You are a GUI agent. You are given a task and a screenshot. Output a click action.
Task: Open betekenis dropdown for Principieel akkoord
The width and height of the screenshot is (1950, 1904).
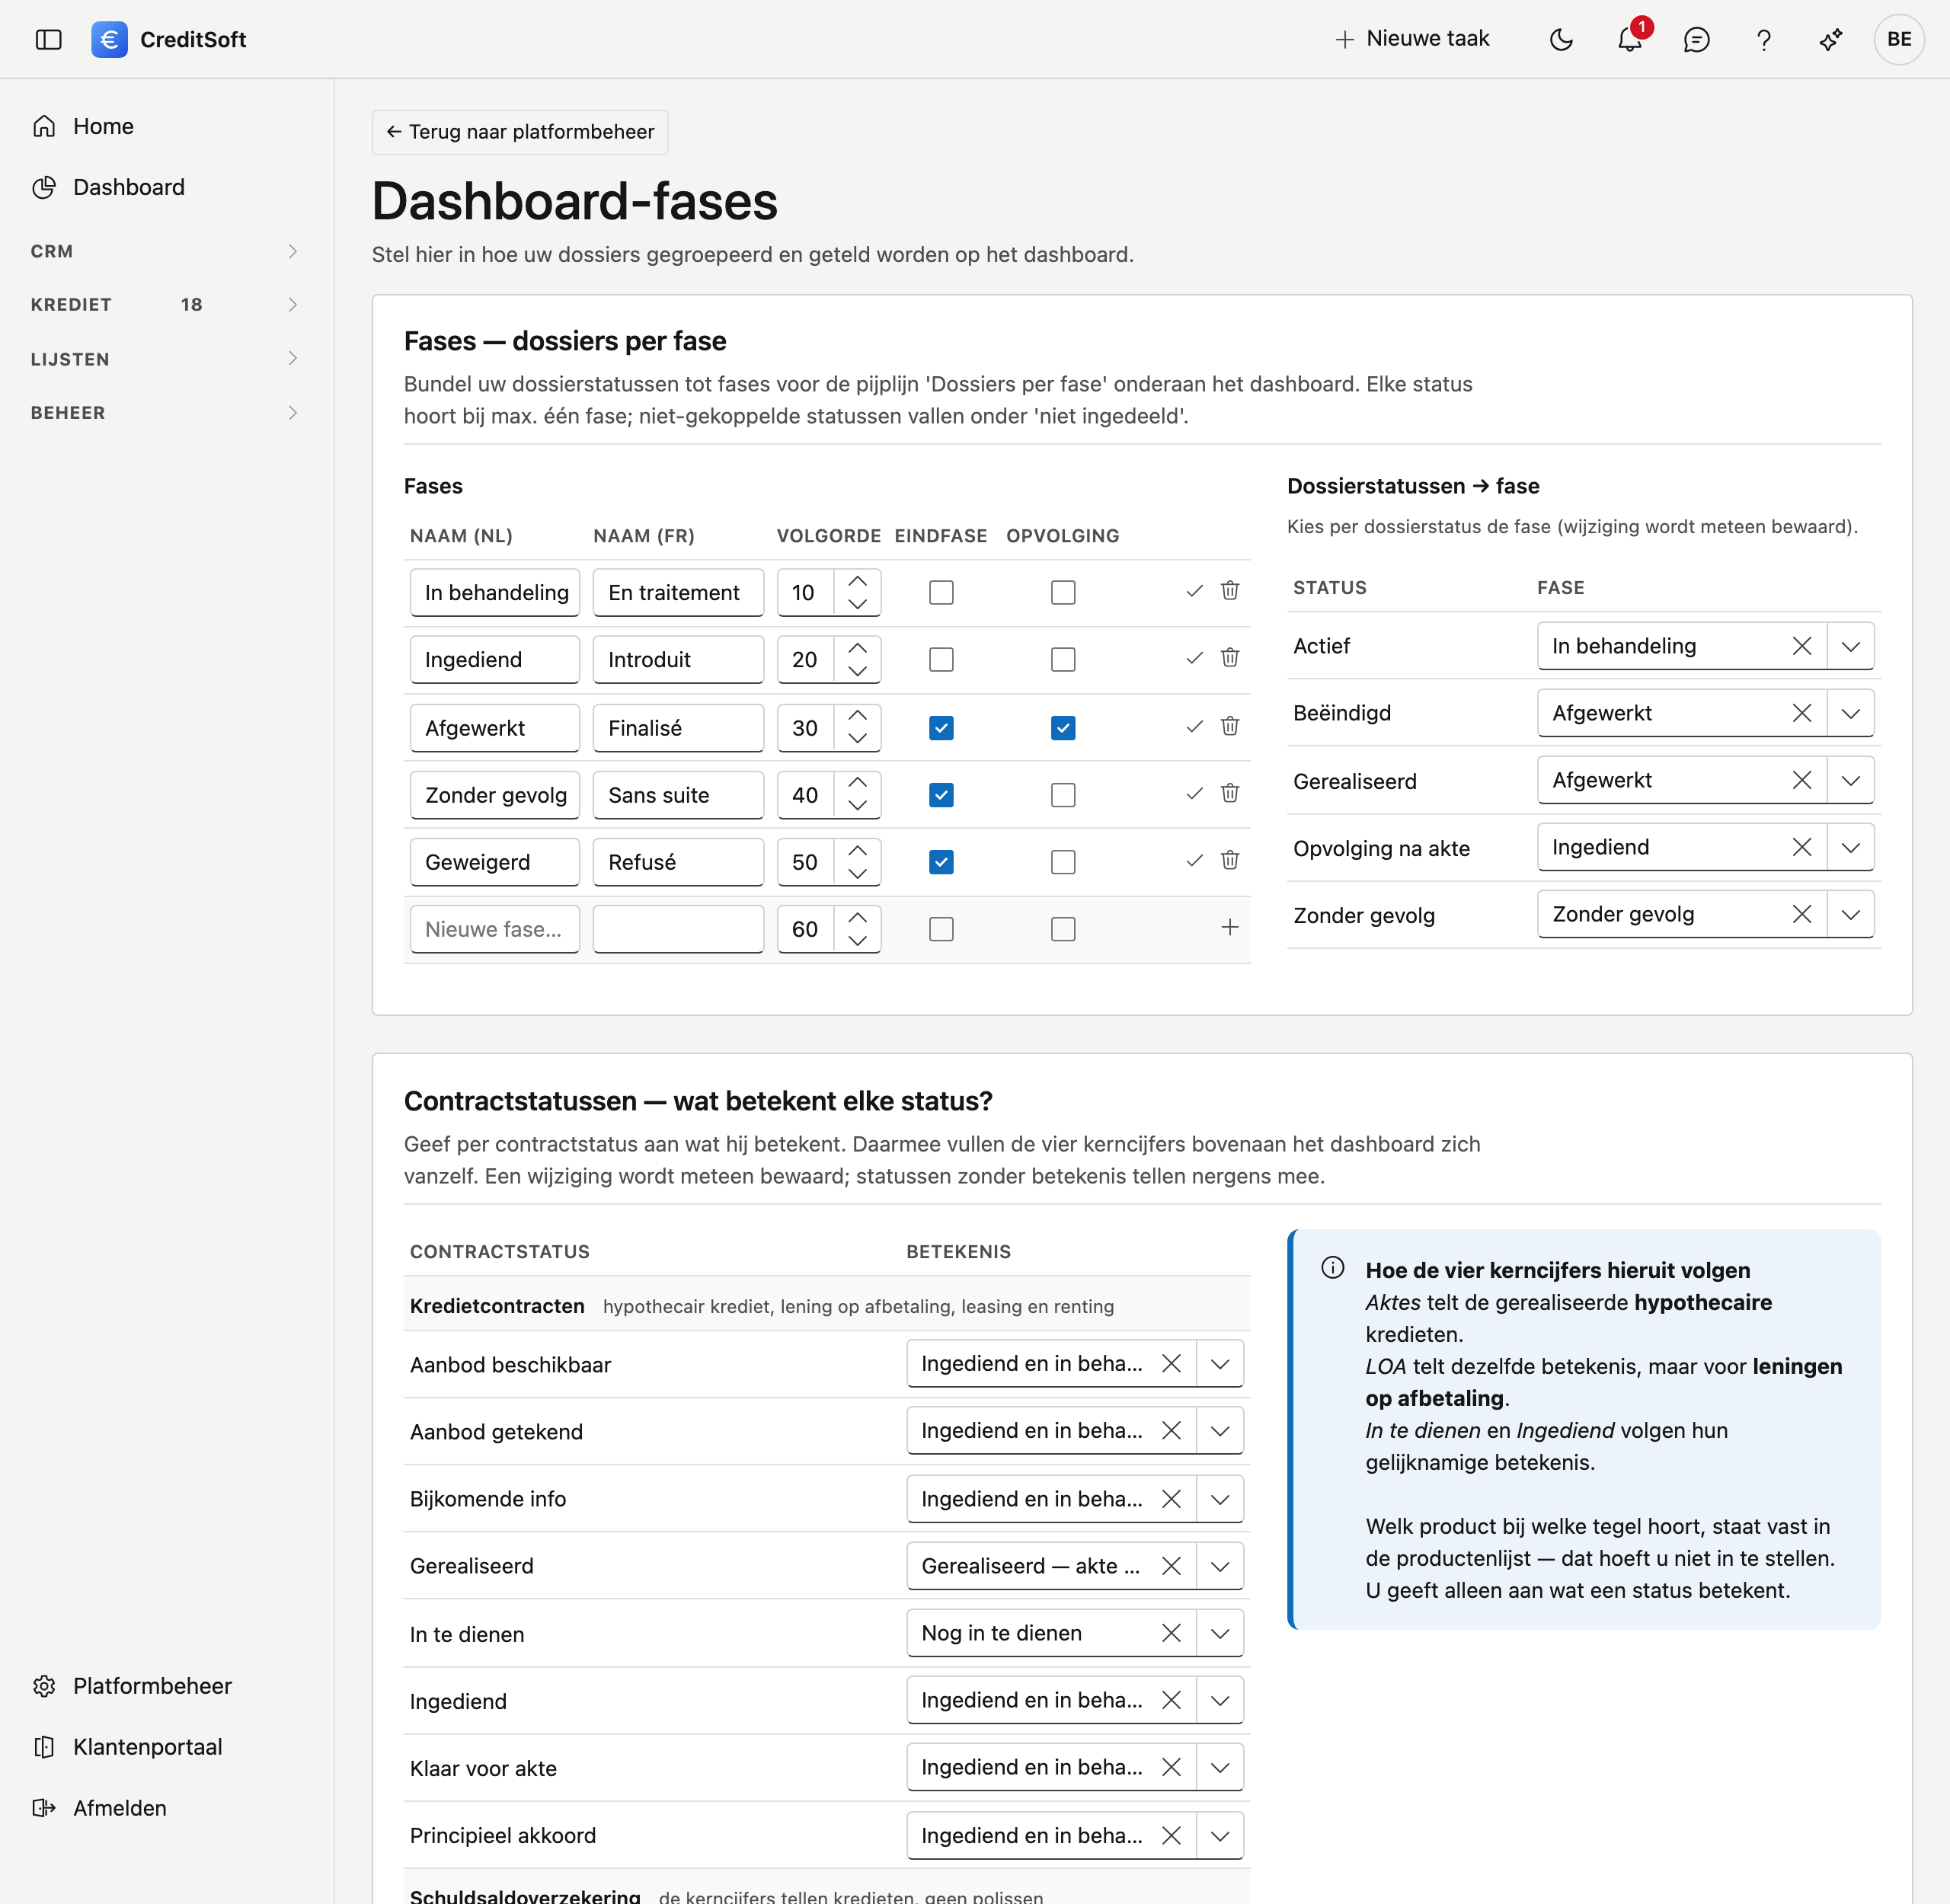(x=1220, y=1835)
